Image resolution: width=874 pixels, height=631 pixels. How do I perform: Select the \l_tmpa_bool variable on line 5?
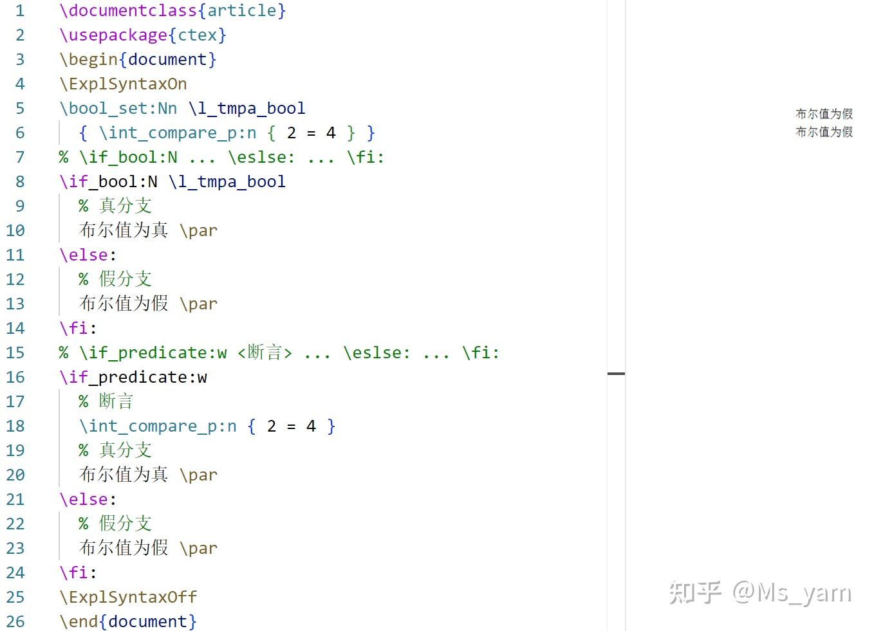248,108
